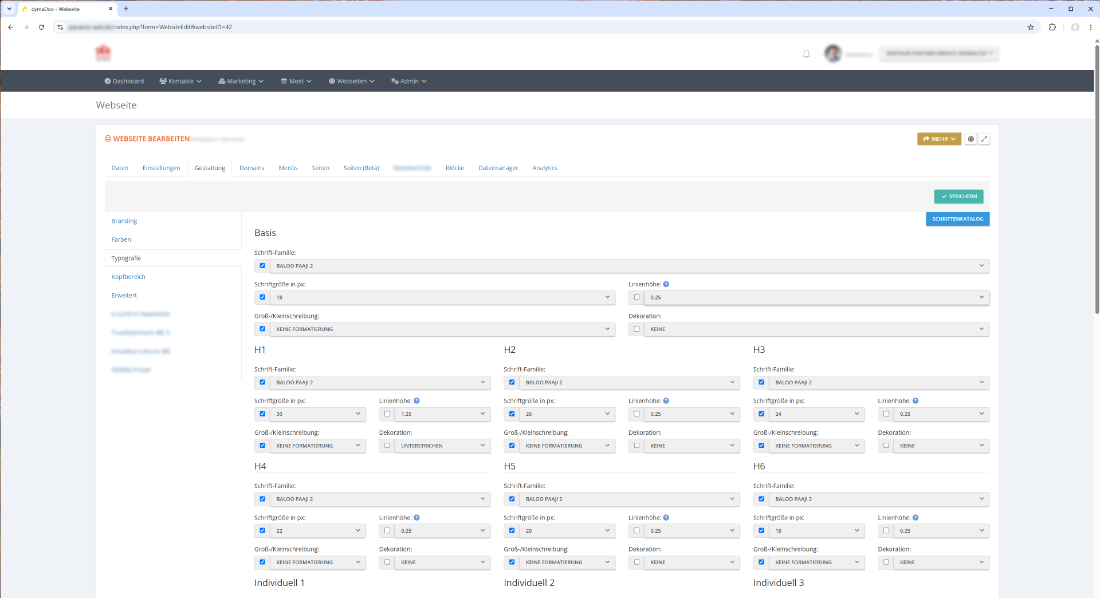1100x598 pixels.
Task: Select Farben in the sidebar
Action: [x=121, y=239]
